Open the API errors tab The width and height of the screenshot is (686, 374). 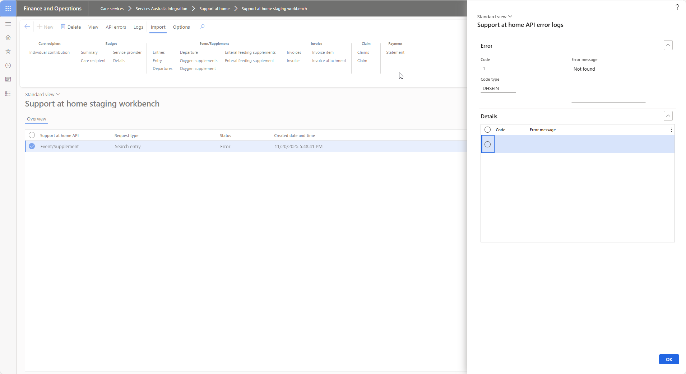click(x=116, y=27)
